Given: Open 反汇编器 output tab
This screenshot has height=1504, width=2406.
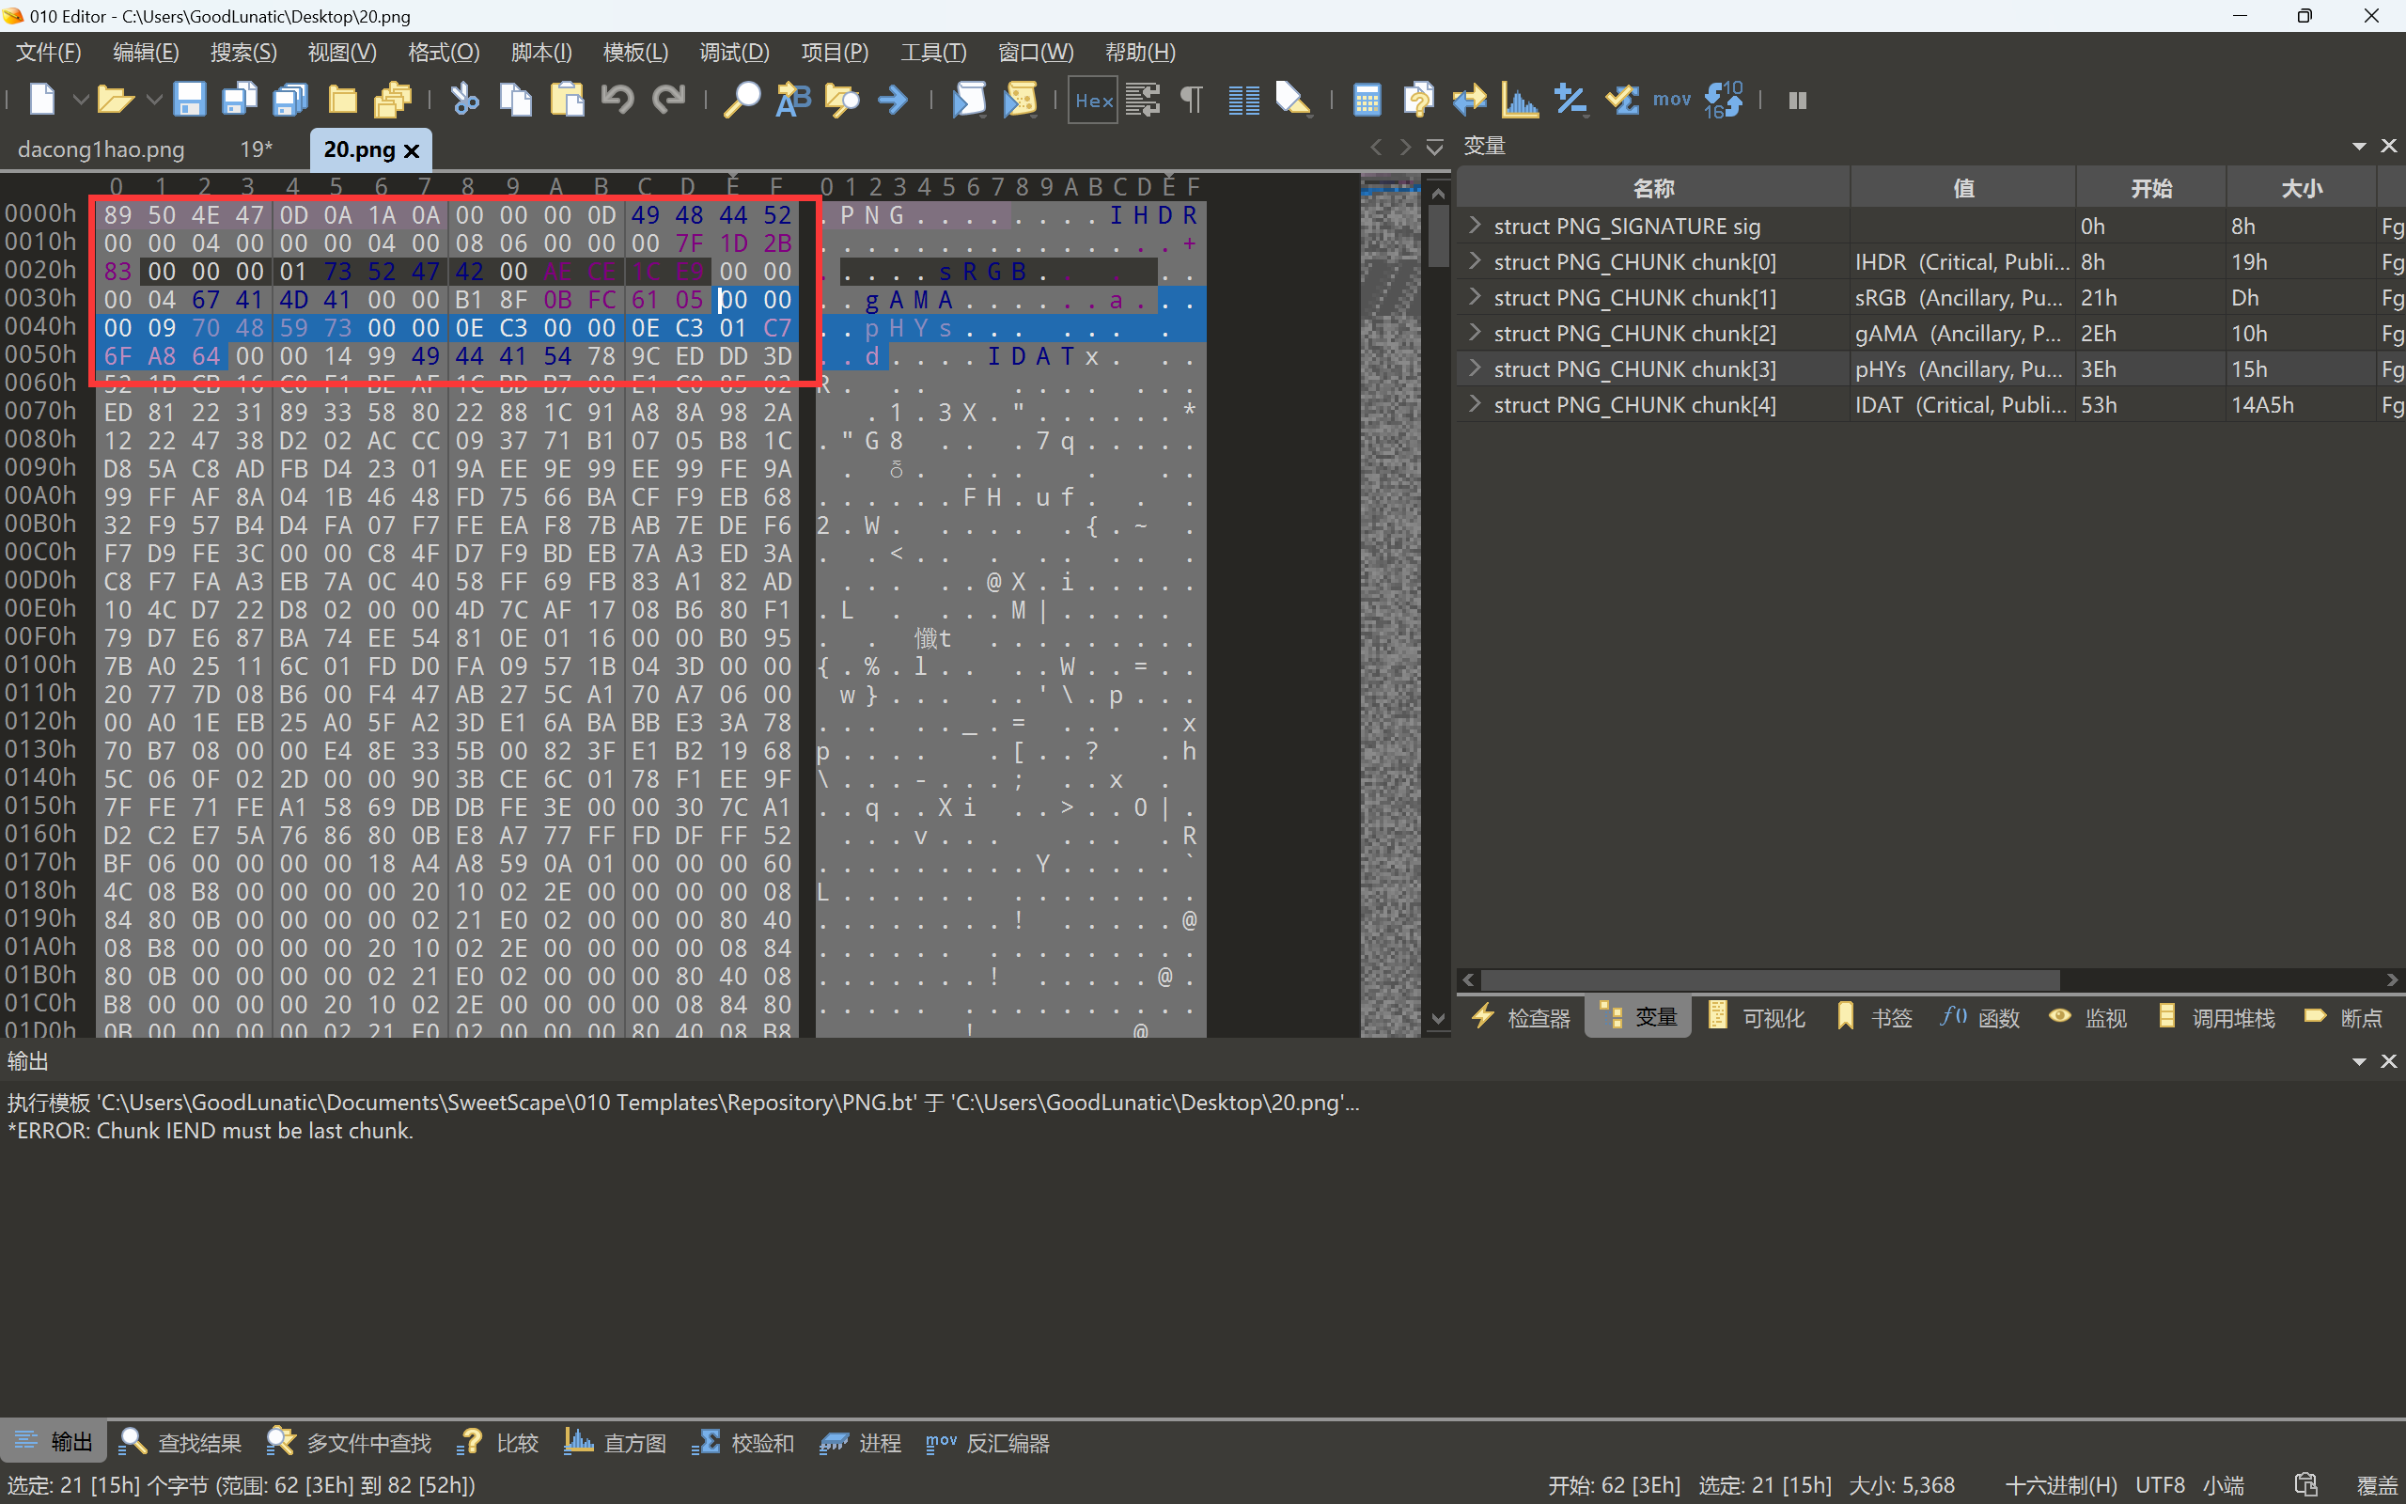Looking at the screenshot, I should 987,1442.
